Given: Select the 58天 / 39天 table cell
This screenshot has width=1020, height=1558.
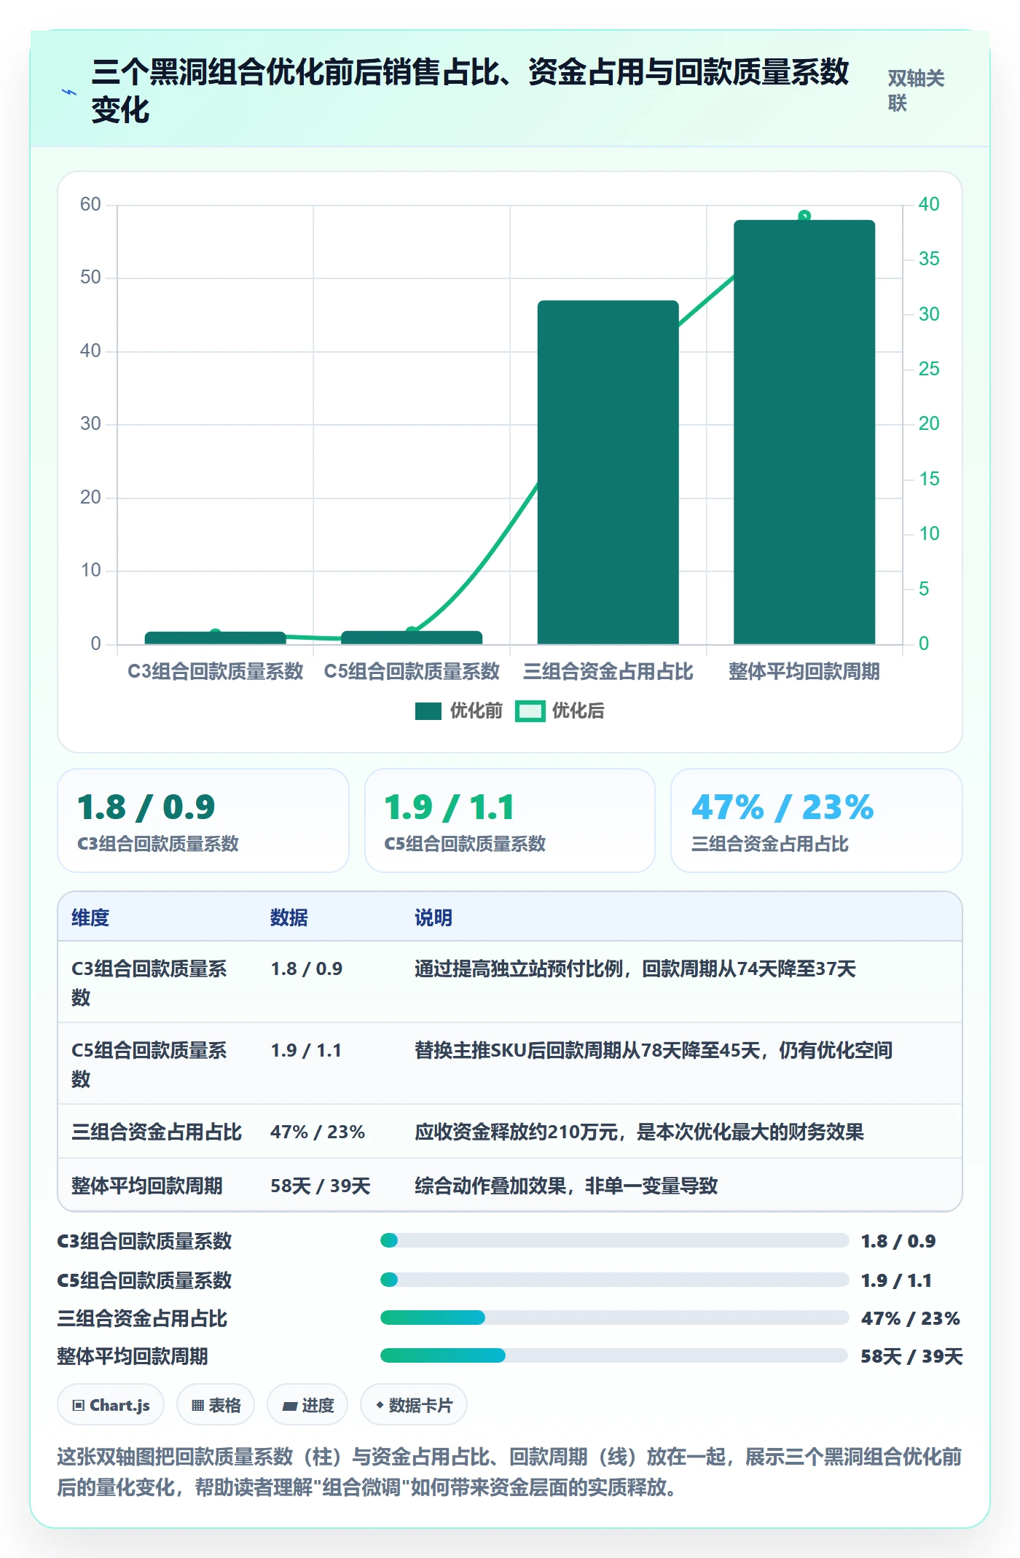Looking at the screenshot, I should tap(321, 1186).
